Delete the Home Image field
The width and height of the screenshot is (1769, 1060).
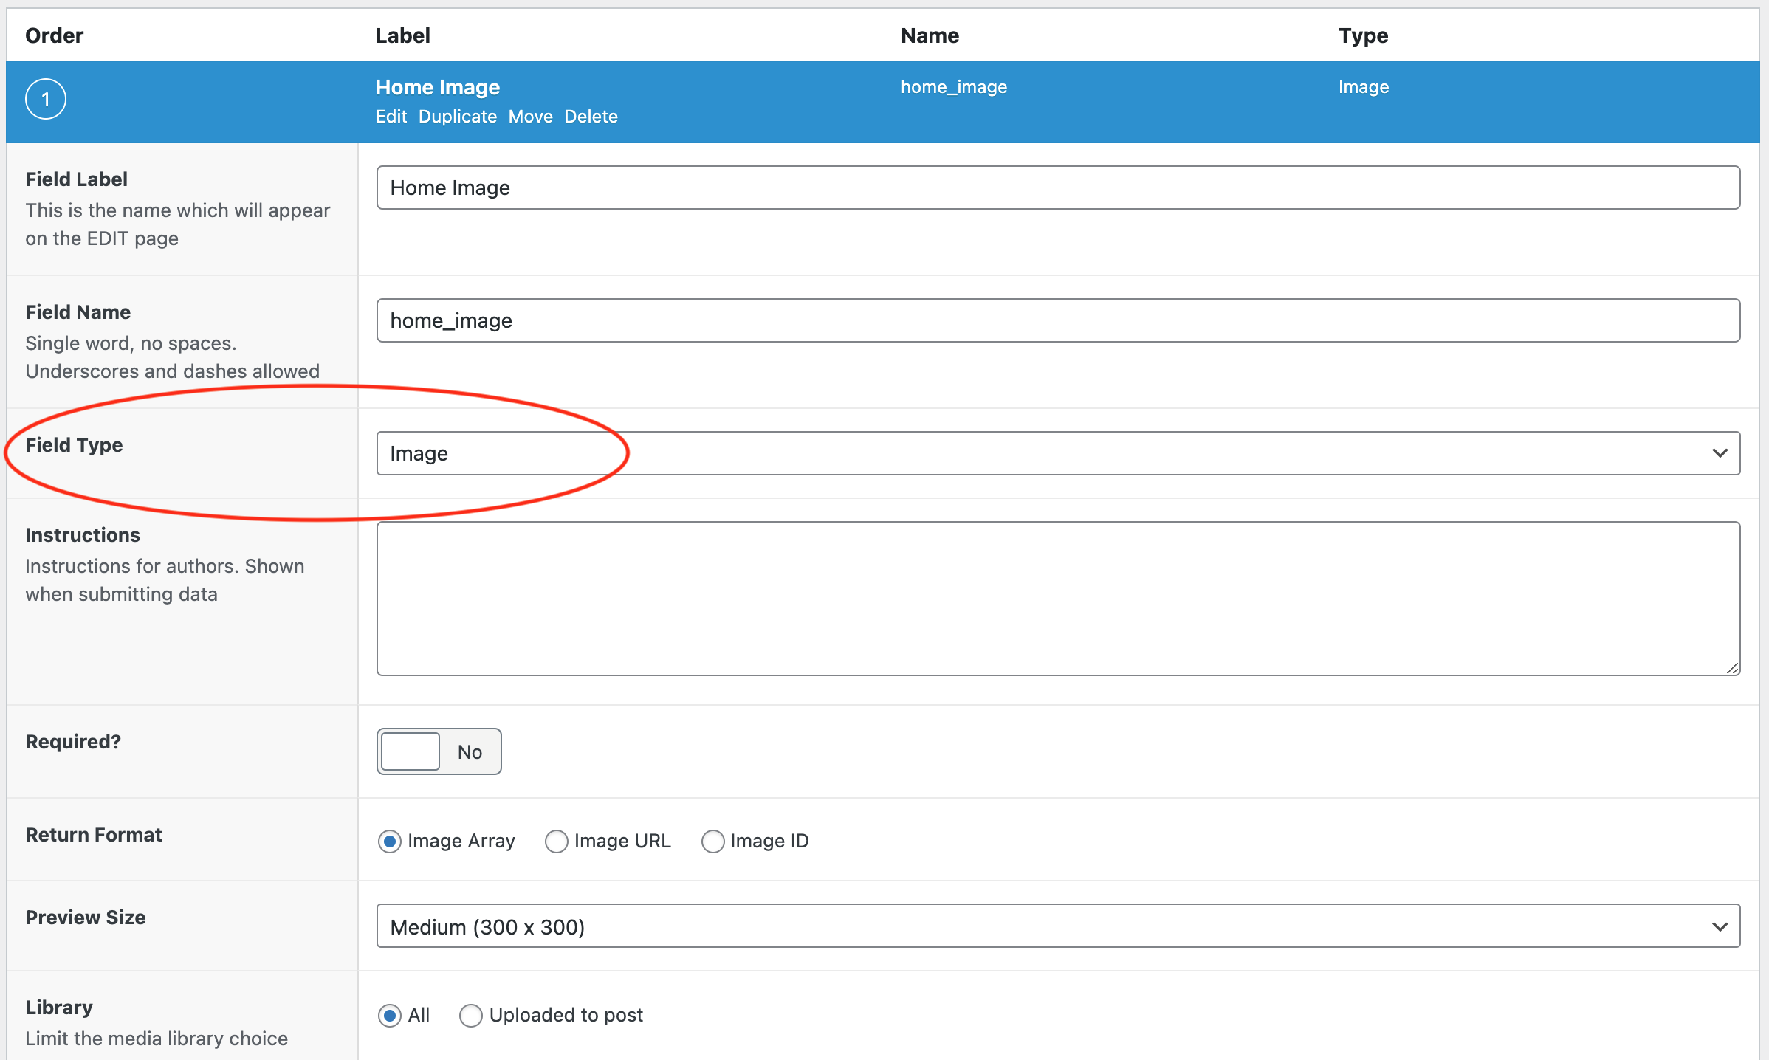591,116
